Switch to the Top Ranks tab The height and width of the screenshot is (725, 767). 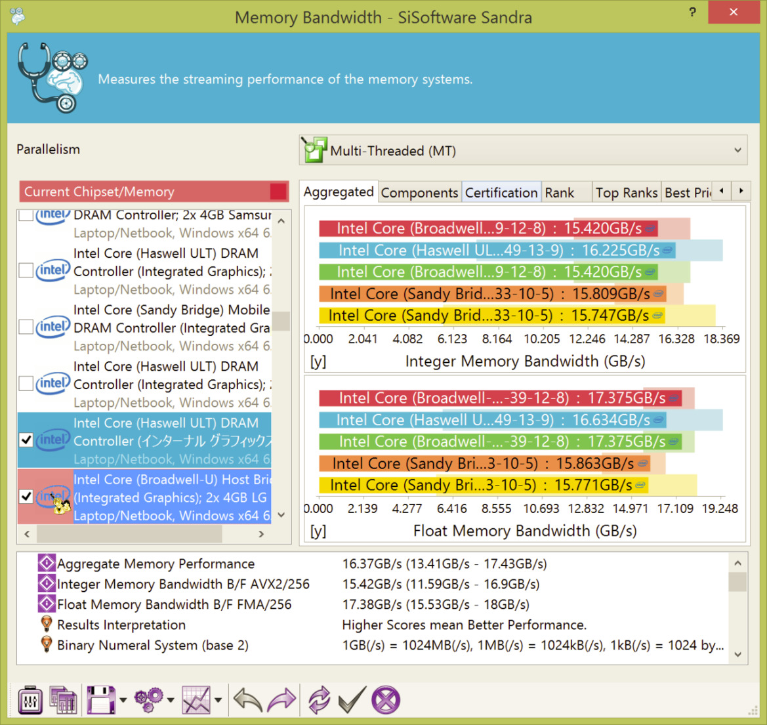[x=626, y=193]
